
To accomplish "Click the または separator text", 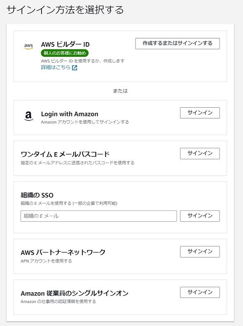I will coord(120,91).
